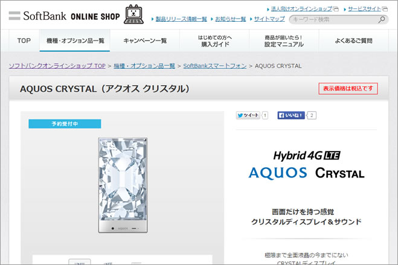Open the Hybrid 4G LTE logo
The height and width of the screenshot is (265, 398).
(x=307, y=156)
